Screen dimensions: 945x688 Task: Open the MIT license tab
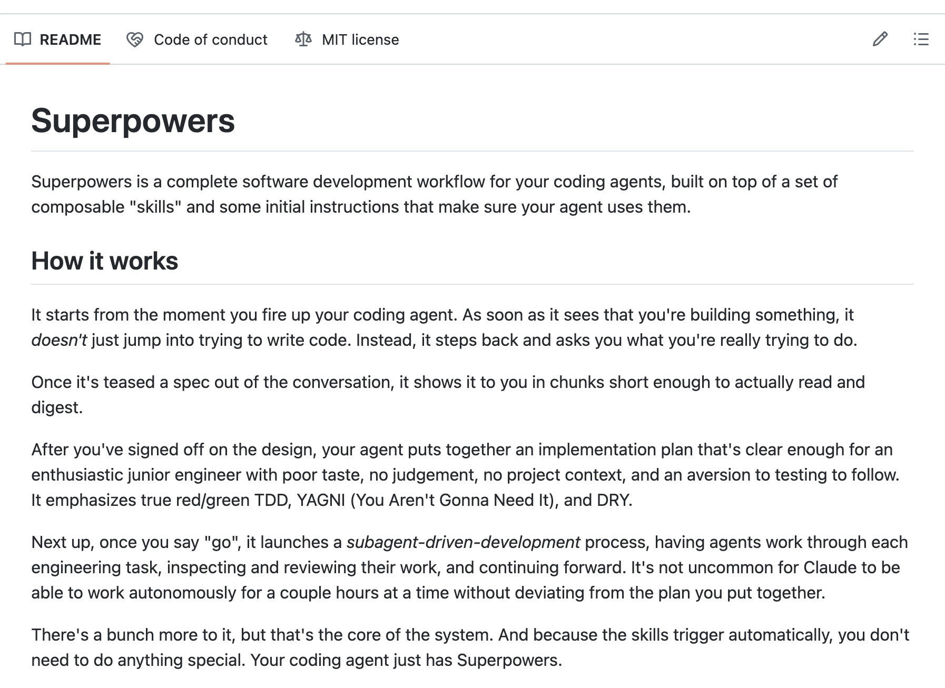tap(360, 39)
